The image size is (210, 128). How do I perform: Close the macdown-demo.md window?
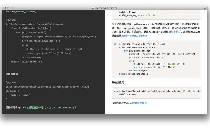pos(4,8)
